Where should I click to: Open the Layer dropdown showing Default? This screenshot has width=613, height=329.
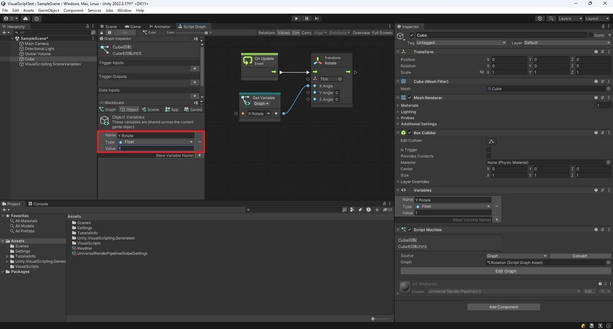tap(567, 43)
